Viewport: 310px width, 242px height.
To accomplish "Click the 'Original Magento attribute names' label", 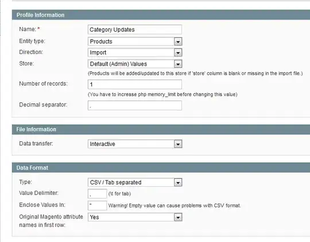I will (x=51, y=221).
